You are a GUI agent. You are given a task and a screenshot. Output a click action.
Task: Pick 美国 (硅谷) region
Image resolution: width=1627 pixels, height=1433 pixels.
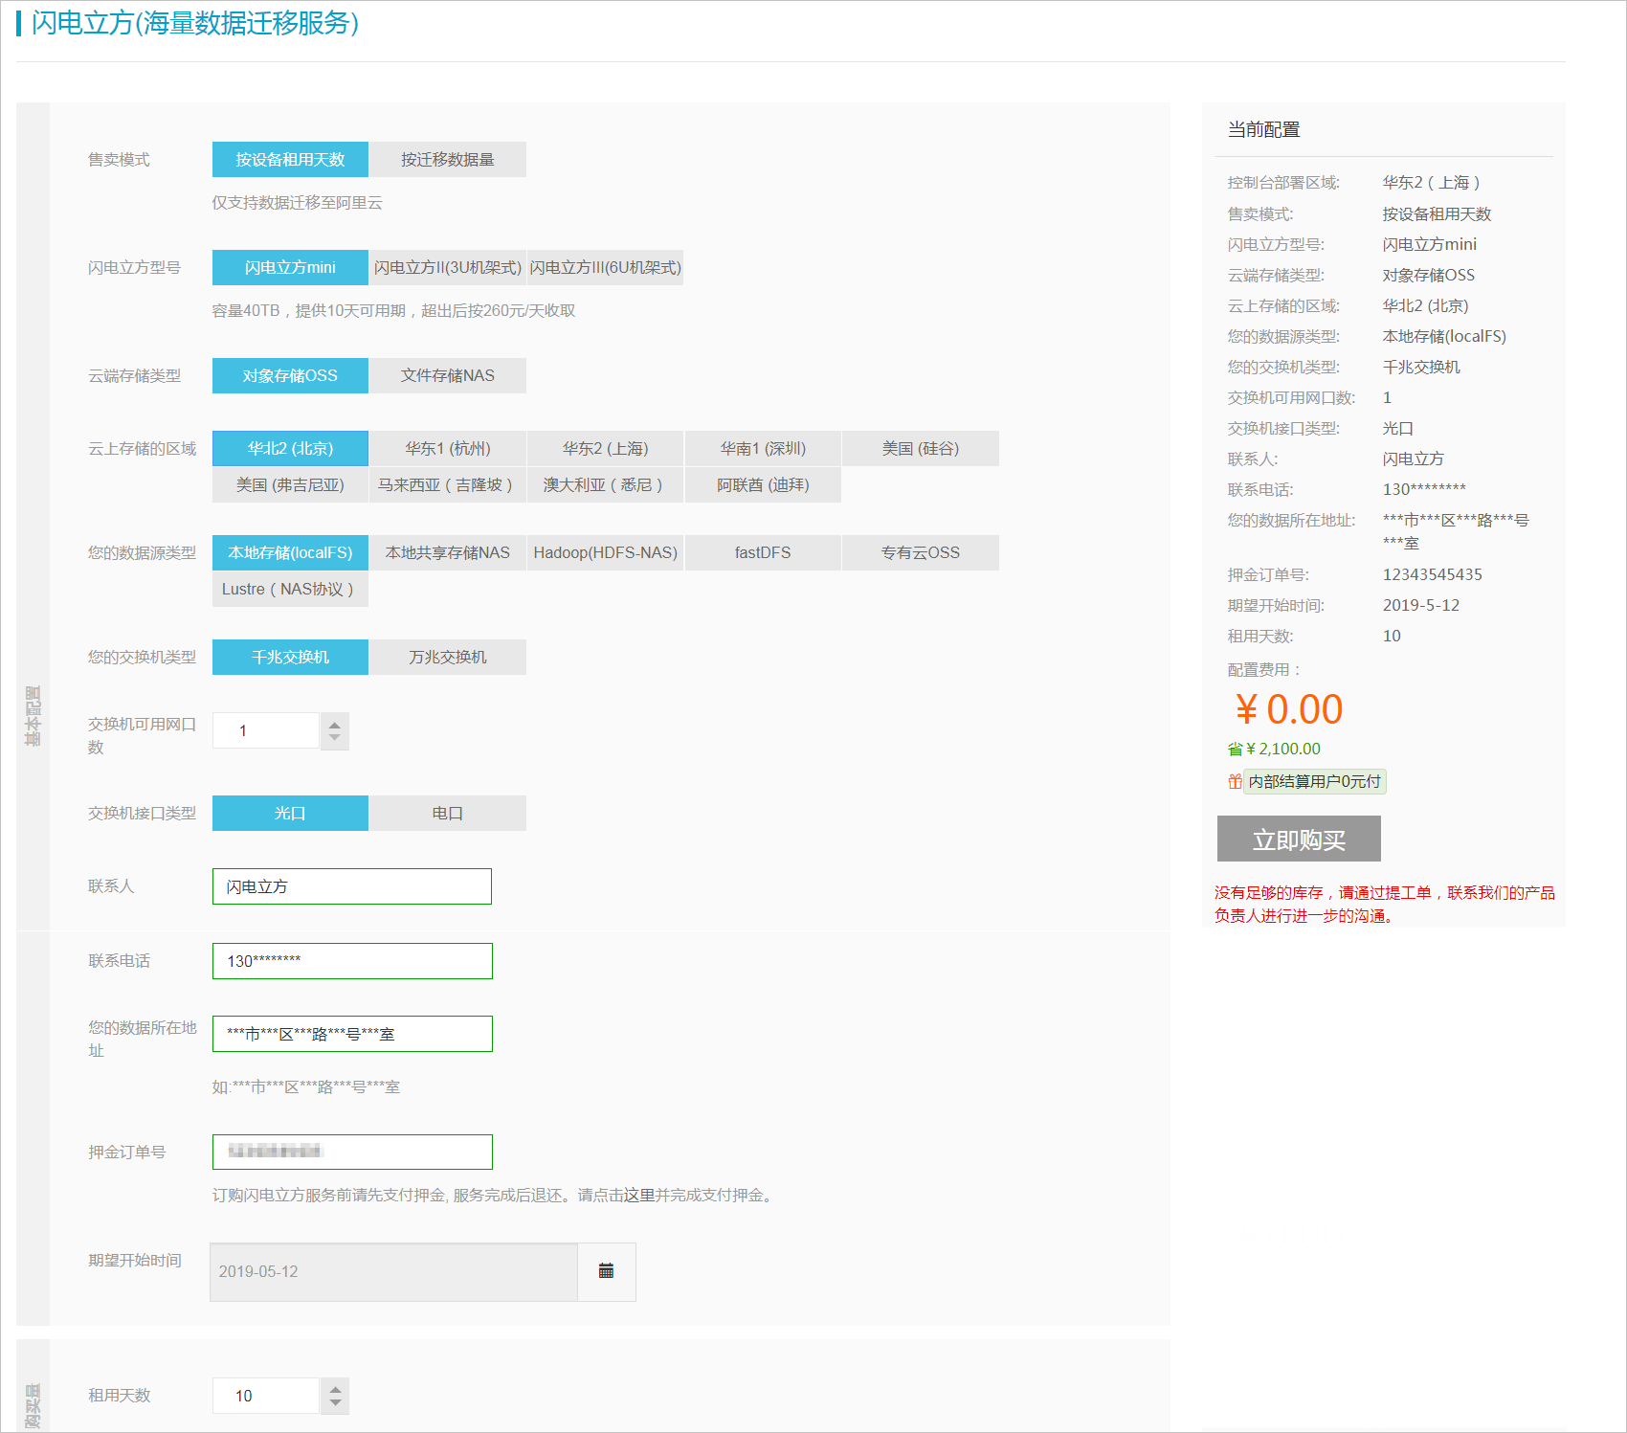pyautogui.click(x=921, y=449)
